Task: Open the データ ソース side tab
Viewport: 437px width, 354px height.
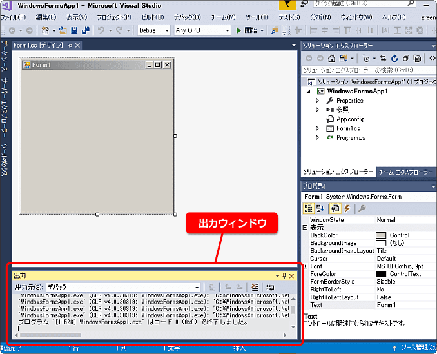Action: pyautogui.click(x=4, y=56)
